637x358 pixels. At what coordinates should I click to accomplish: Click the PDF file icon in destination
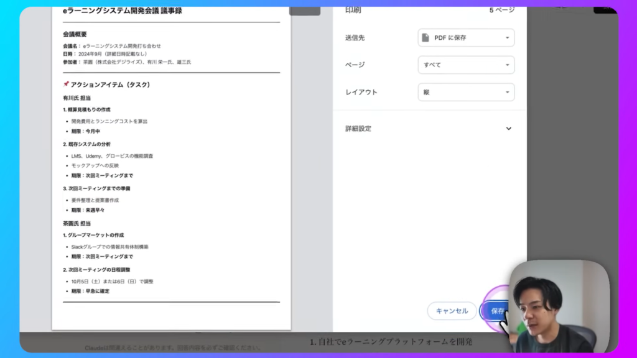[425, 38]
